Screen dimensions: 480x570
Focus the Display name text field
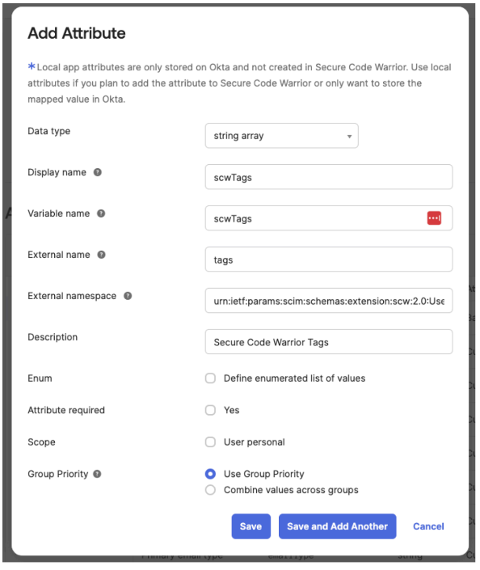pos(329,177)
